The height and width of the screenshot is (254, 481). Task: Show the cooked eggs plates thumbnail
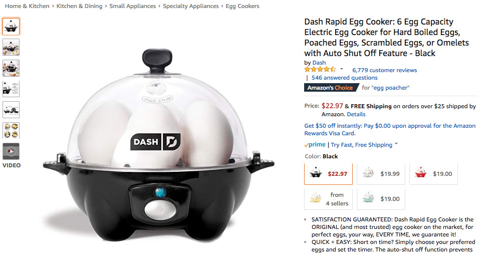point(11,130)
